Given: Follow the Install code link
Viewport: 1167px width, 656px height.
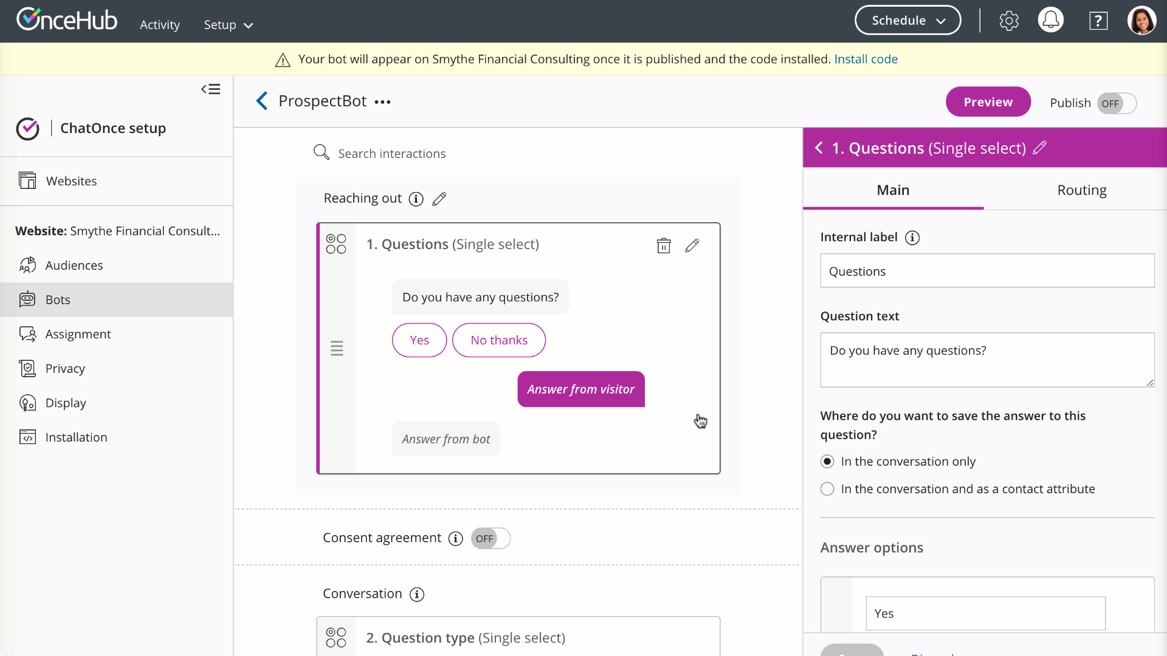Looking at the screenshot, I should pyautogui.click(x=866, y=59).
